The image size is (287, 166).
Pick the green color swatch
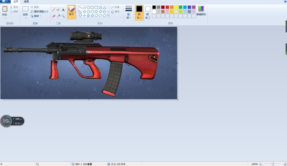[180, 7]
